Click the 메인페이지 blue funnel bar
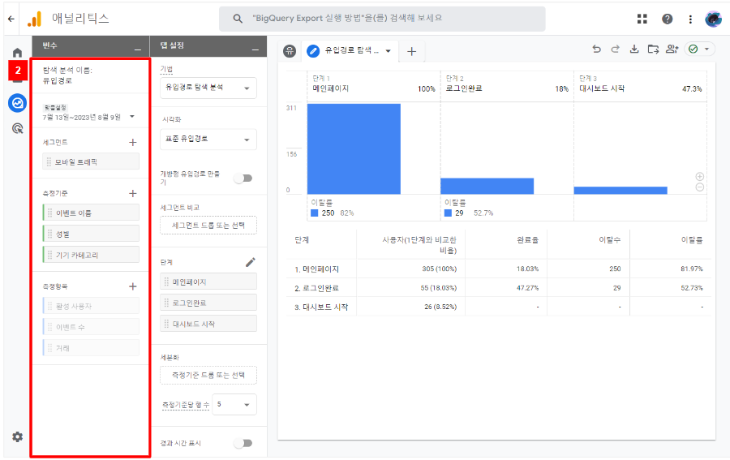730x460 pixels. coord(354,149)
